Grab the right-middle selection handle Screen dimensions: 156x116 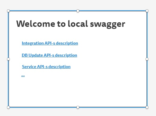(x=147, y=59)
